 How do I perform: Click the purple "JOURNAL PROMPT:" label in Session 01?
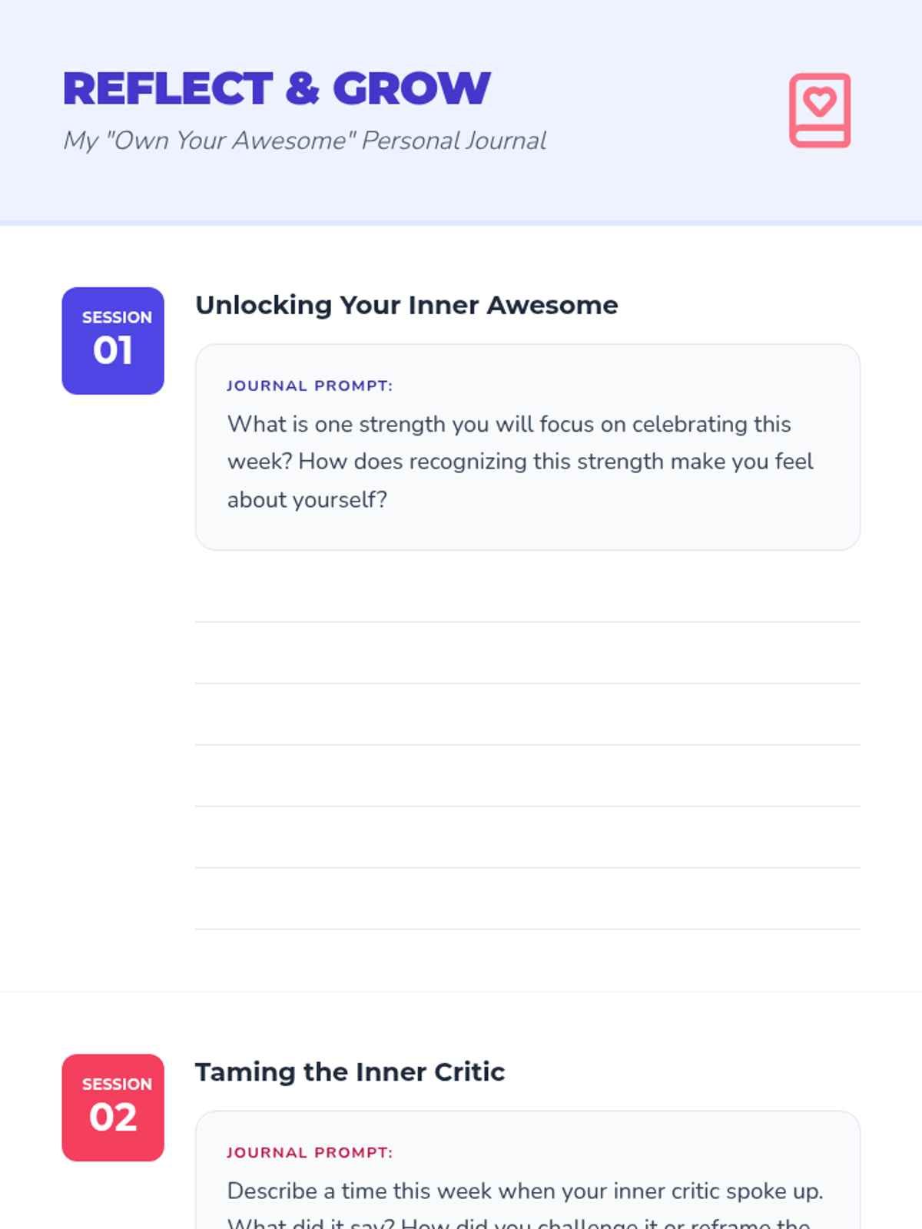[310, 386]
